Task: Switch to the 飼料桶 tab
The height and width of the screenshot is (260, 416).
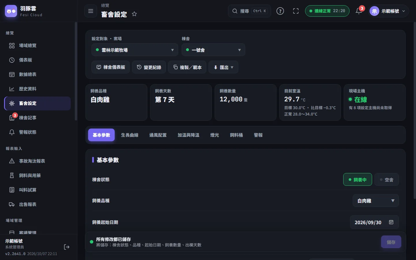Action: 236,135
